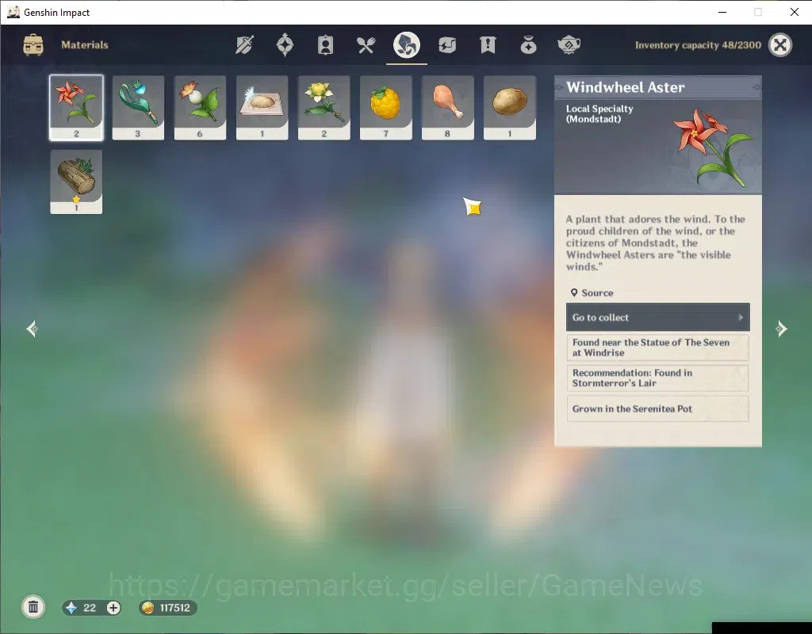Select the Windwheel Aster item slot
The image size is (812, 634).
pos(76,108)
